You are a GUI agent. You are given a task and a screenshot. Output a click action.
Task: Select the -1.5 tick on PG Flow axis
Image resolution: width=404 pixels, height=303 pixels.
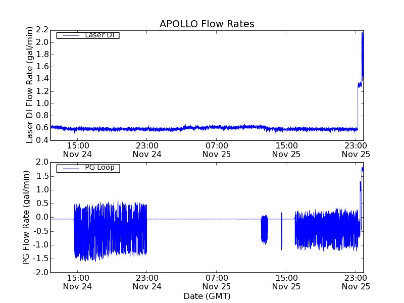tap(41, 259)
